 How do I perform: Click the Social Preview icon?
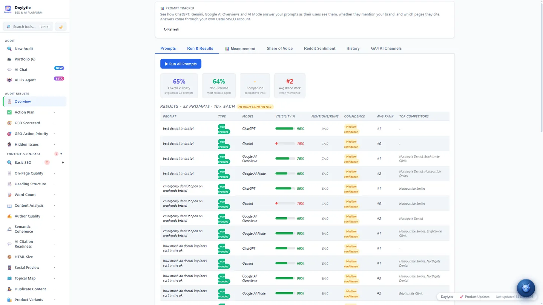9,268
